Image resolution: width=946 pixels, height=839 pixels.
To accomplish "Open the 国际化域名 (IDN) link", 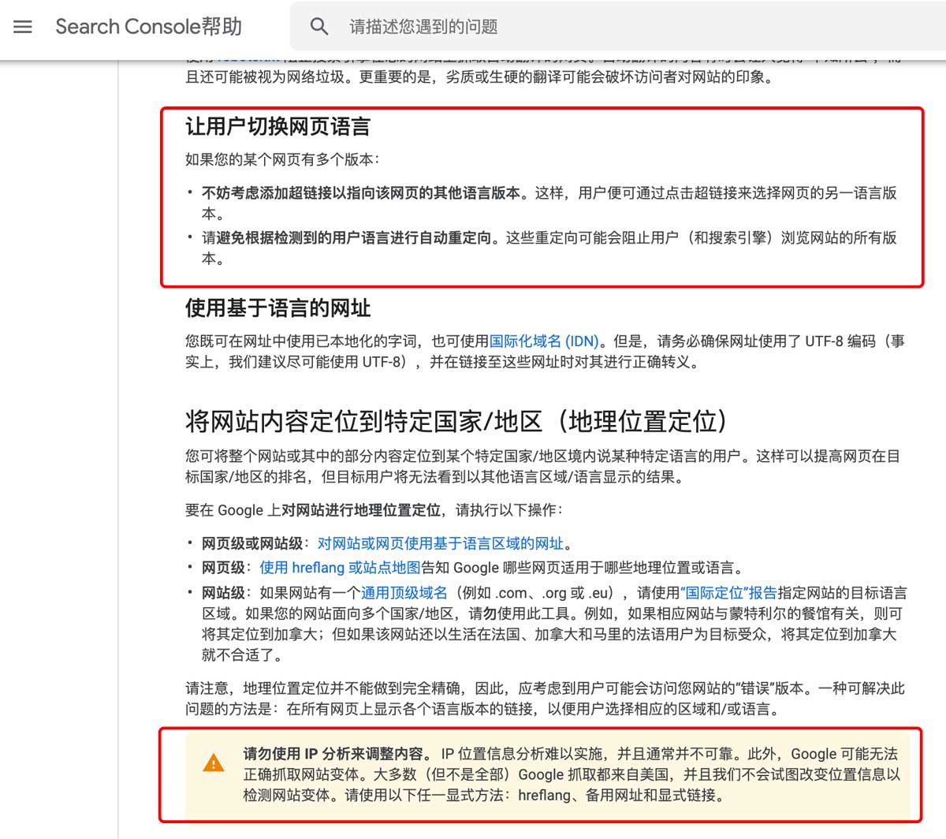I will coord(544,341).
